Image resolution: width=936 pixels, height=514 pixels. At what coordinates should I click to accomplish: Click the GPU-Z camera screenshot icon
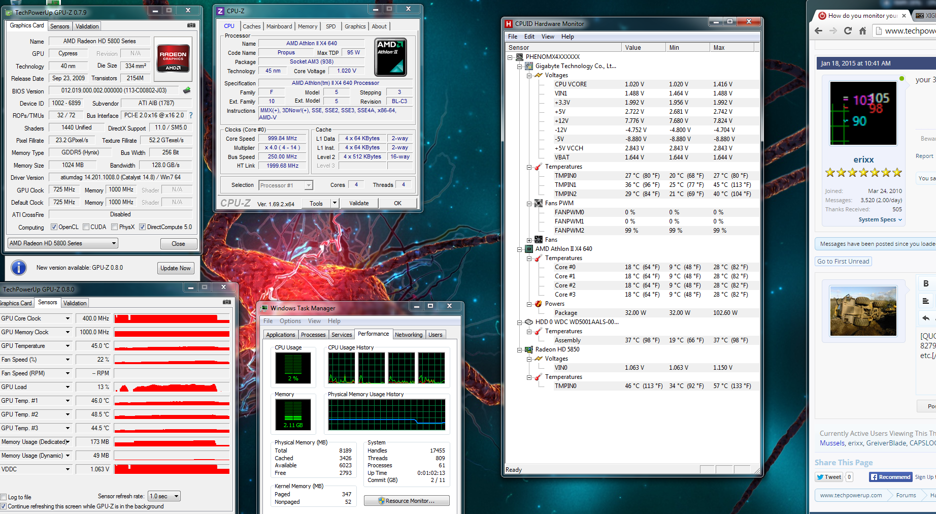click(191, 25)
